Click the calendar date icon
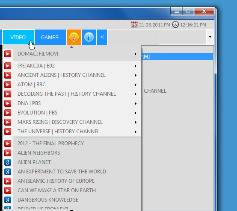Screen dimensions: 237x211 coord(134,24)
